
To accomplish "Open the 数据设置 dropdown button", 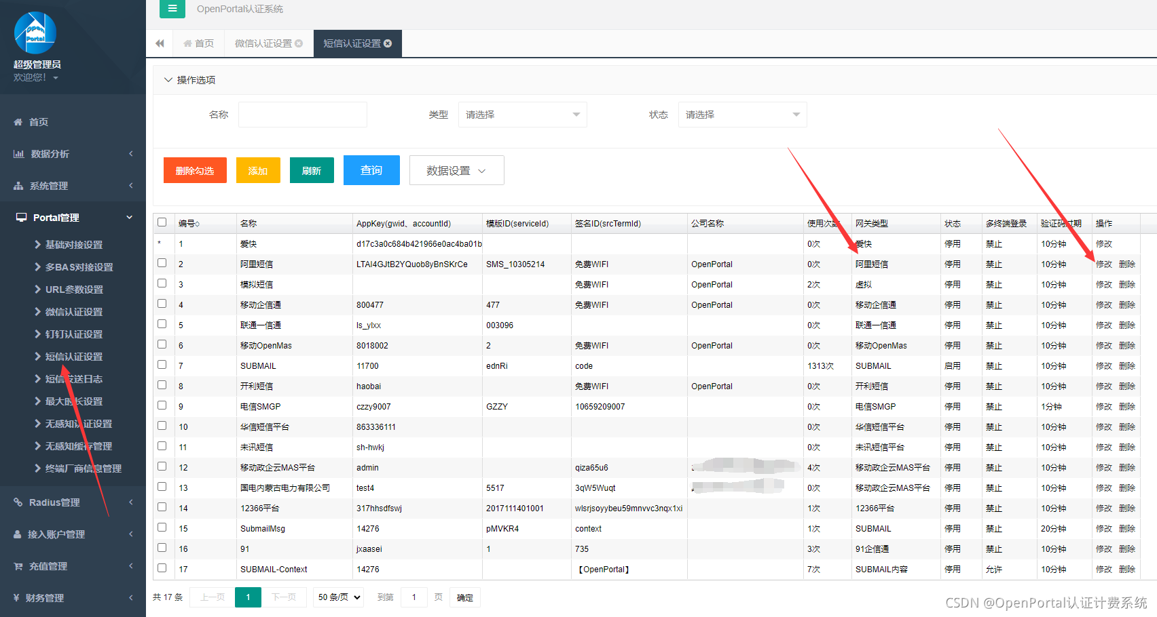I will (x=456, y=170).
